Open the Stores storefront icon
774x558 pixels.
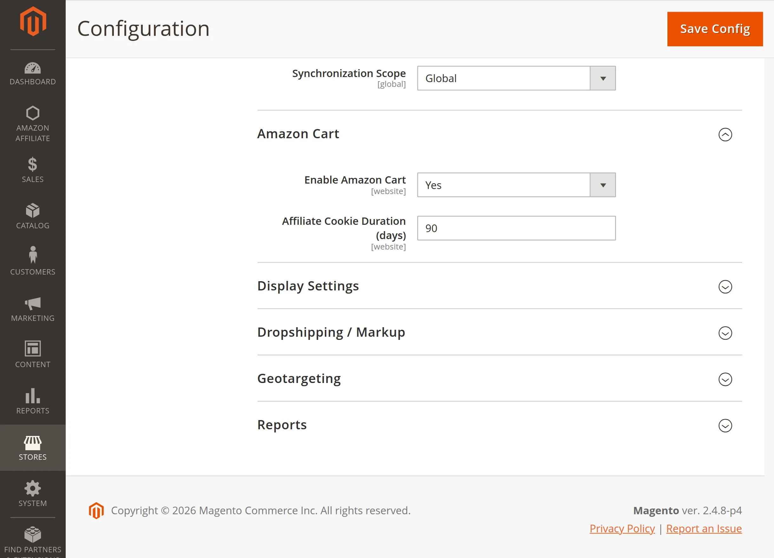(x=33, y=443)
